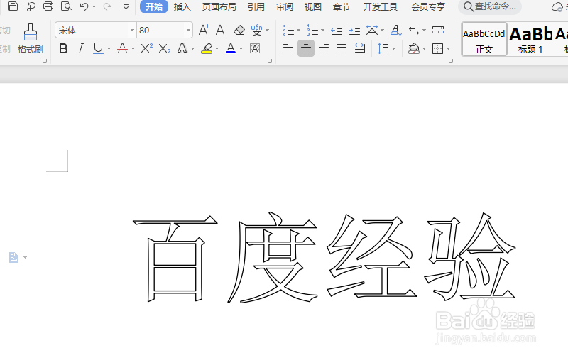Open the 页面布局 tab
This screenshot has width=568, height=358.
[x=219, y=6]
